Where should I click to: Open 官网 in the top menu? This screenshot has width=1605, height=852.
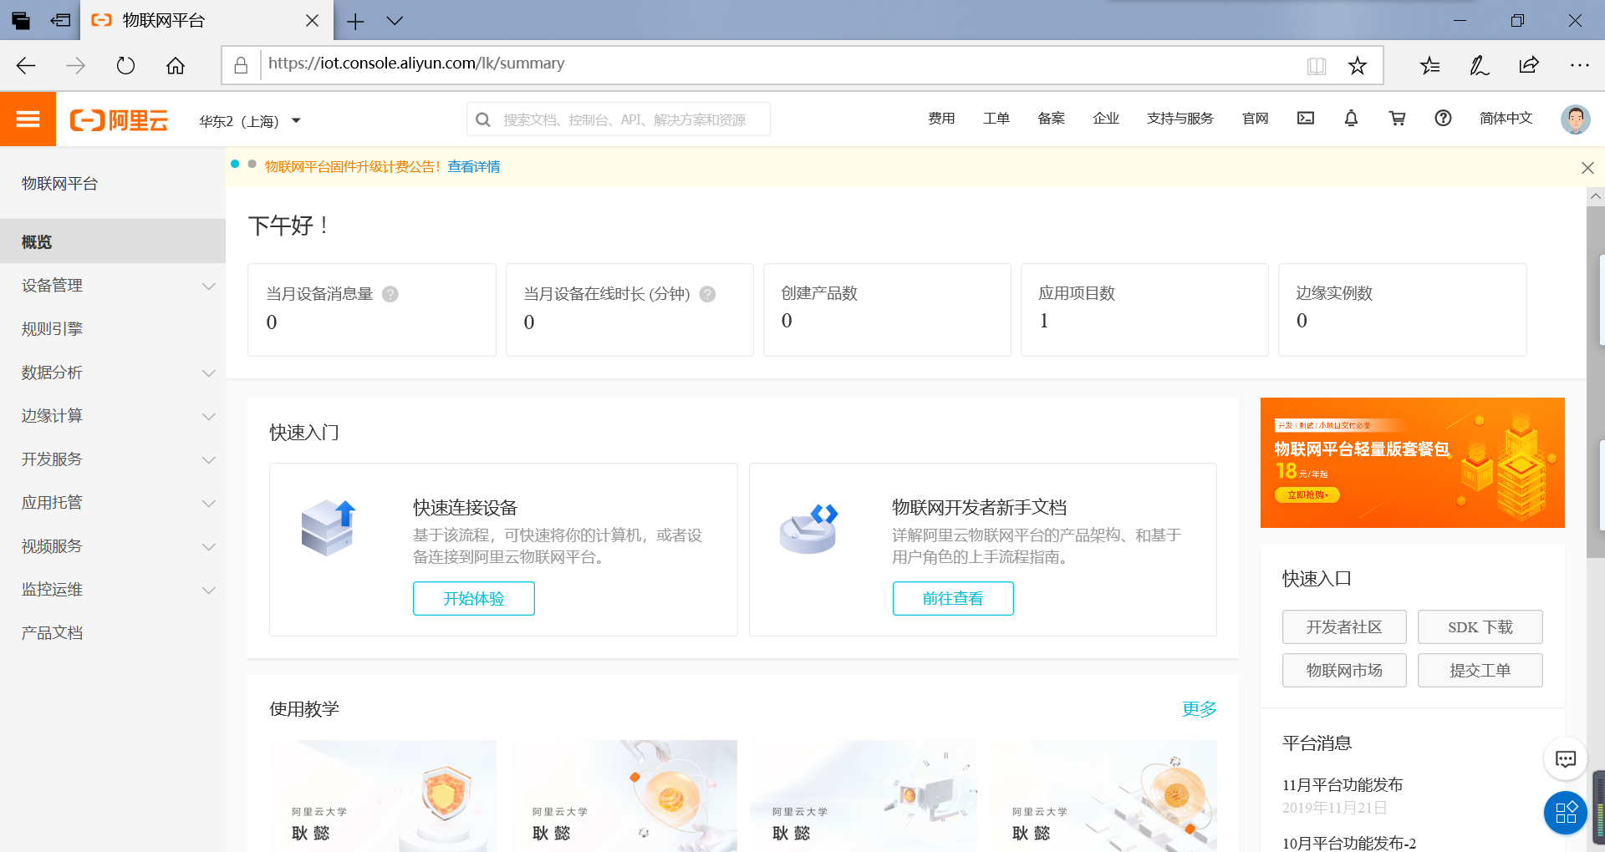click(1255, 119)
